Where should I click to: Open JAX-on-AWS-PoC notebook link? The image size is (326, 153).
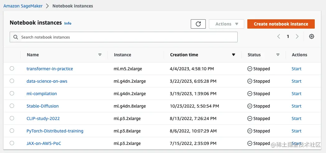pyautogui.click(x=44, y=143)
